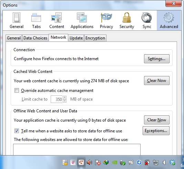The width and height of the screenshot is (184, 169).
Task: Open the Internet Download Manager tray icon
Action: [x=106, y=163]
